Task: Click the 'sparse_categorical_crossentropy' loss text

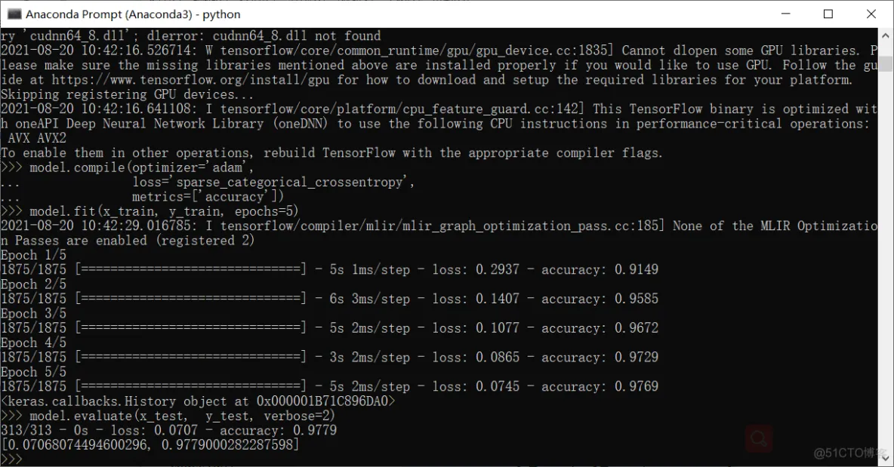Action: [291, 183]
